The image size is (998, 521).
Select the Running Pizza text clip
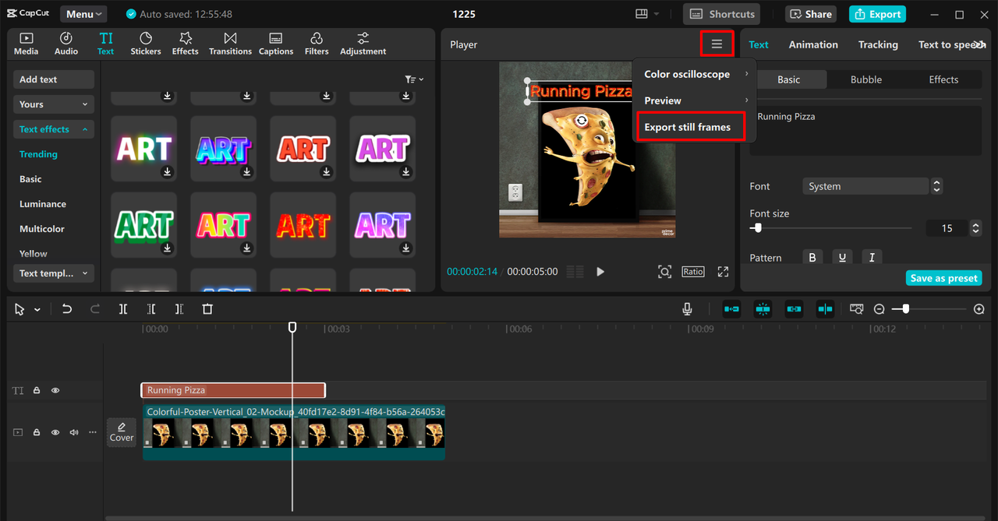(233, 390)
